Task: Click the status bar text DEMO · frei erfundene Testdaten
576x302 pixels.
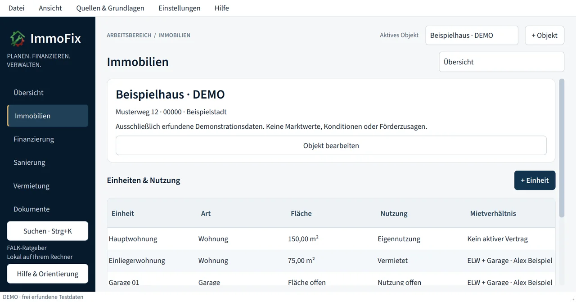Action: 43,297
